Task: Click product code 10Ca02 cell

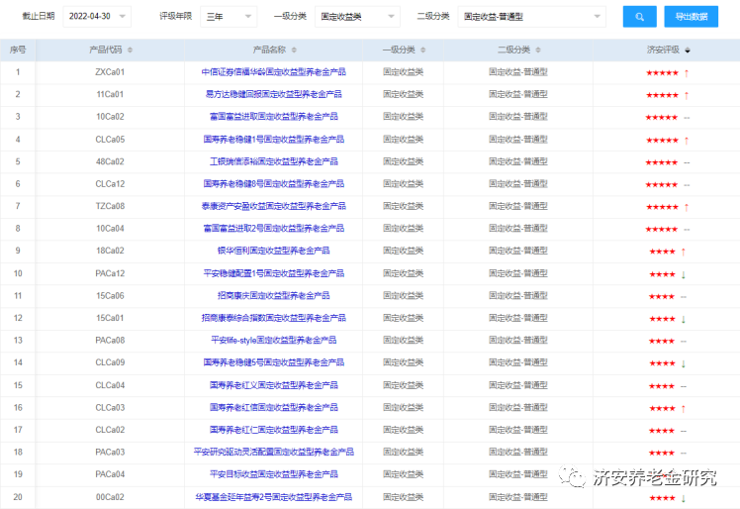Action: [x=110, y=117]
